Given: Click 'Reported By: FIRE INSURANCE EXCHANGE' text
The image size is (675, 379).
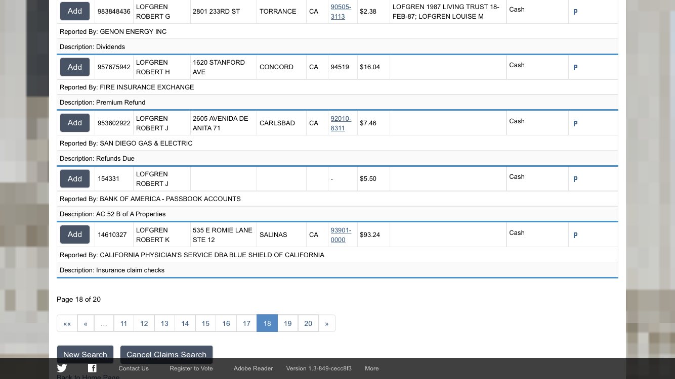Looking at the screenshot, I should tap(127, 87).
